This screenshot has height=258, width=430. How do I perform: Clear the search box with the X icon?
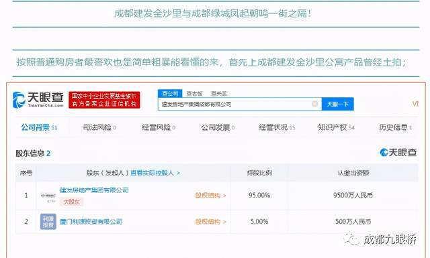[x=314, y=104]
